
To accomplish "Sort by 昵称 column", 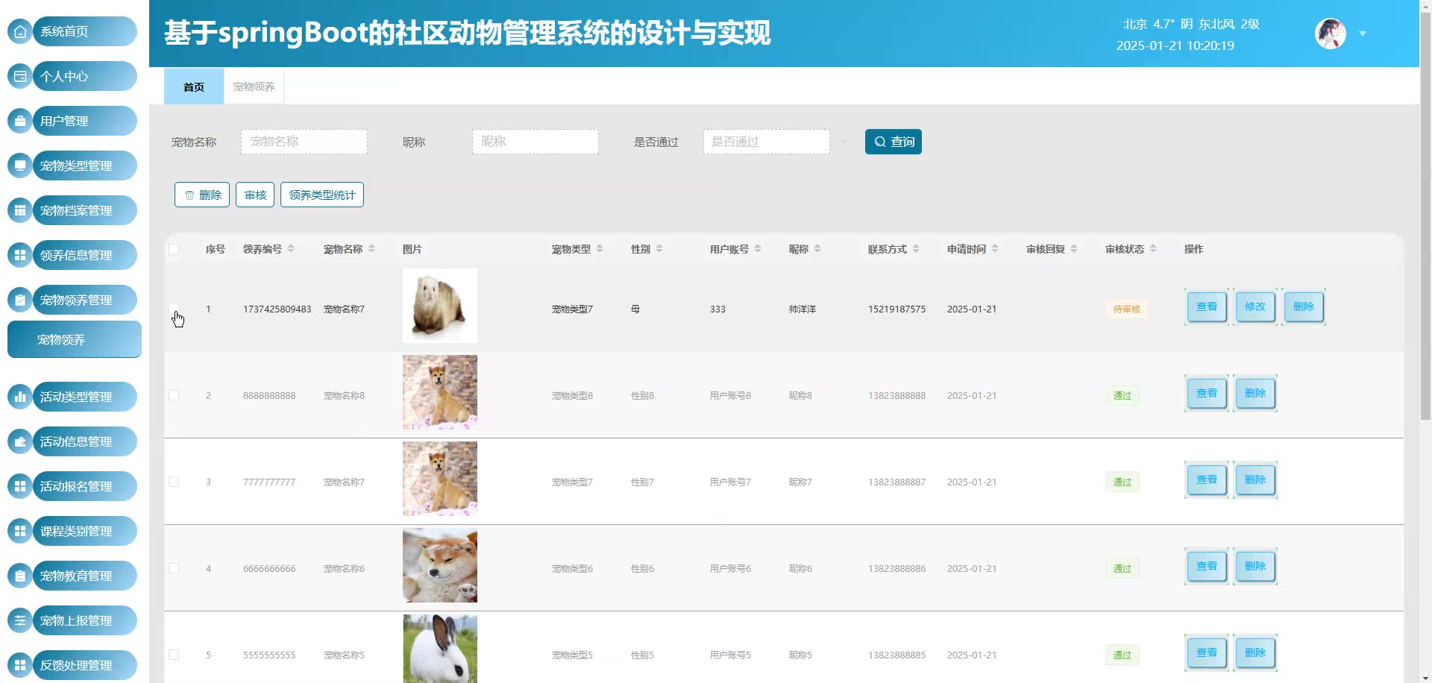I will click(x=817, y=249).
